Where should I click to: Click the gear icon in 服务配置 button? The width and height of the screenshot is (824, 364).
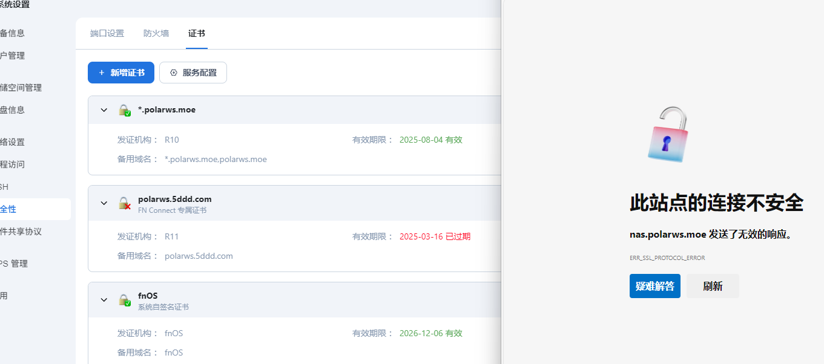coord(174,73)
